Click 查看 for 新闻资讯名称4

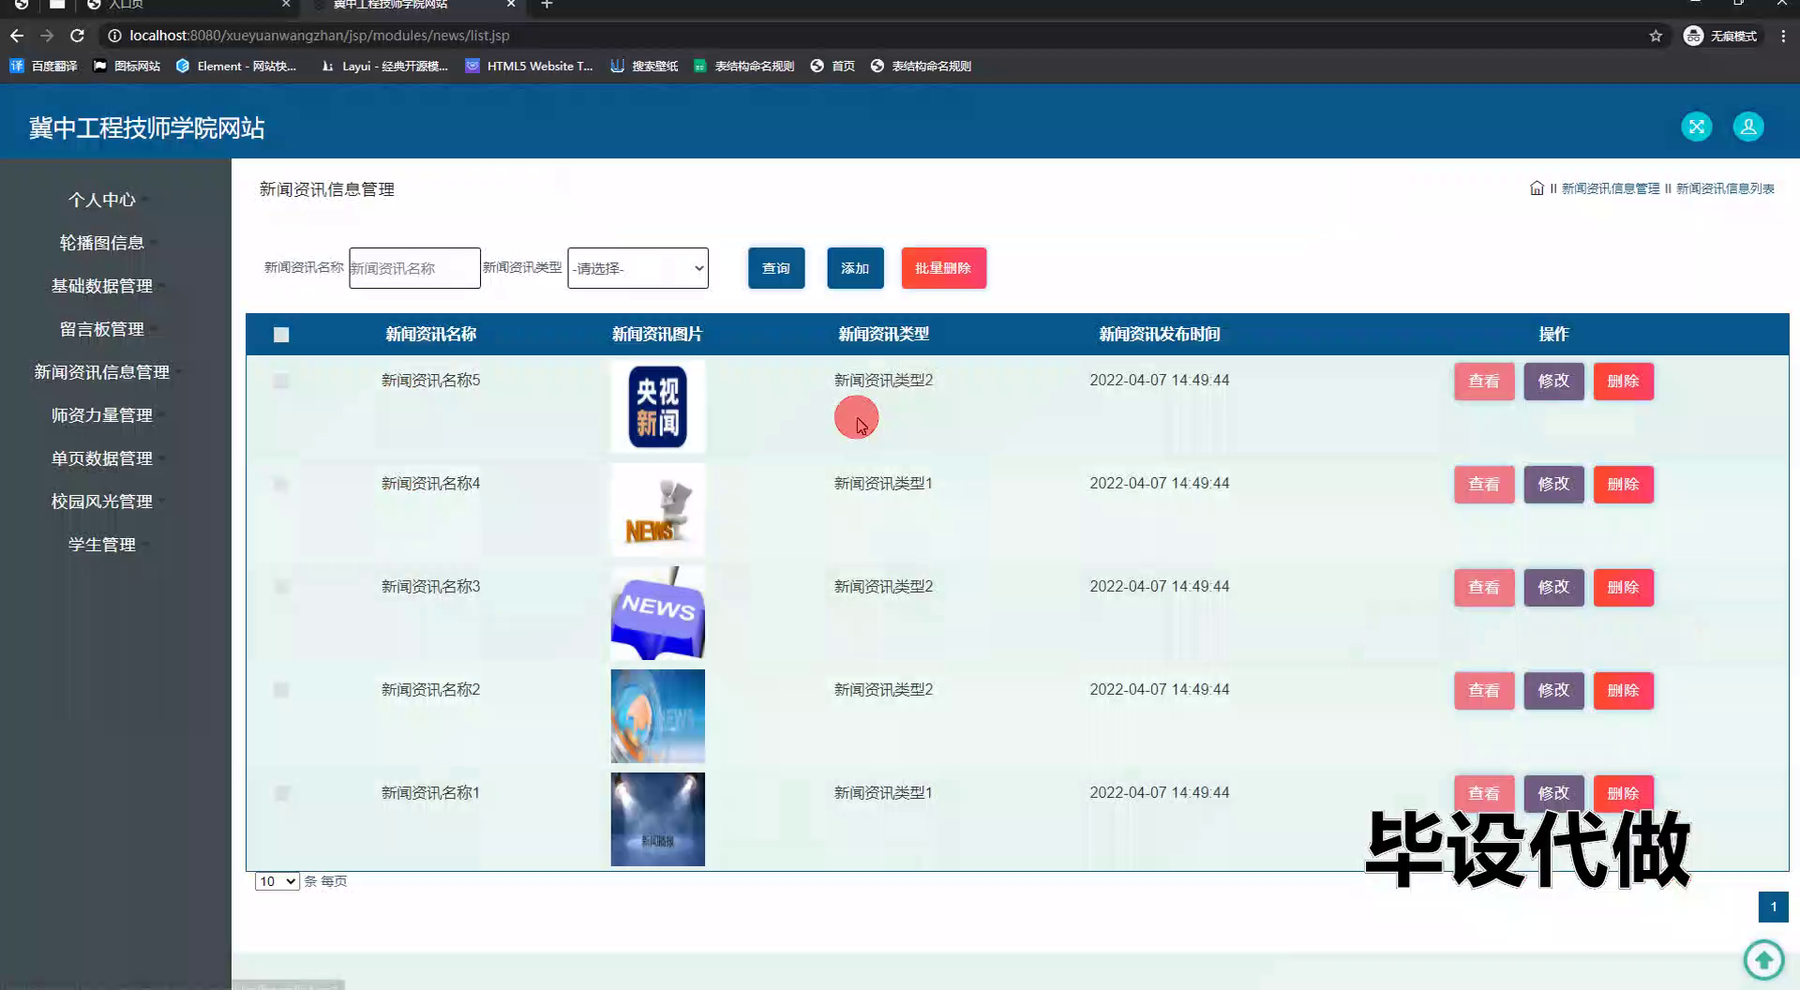point(1484,485)
